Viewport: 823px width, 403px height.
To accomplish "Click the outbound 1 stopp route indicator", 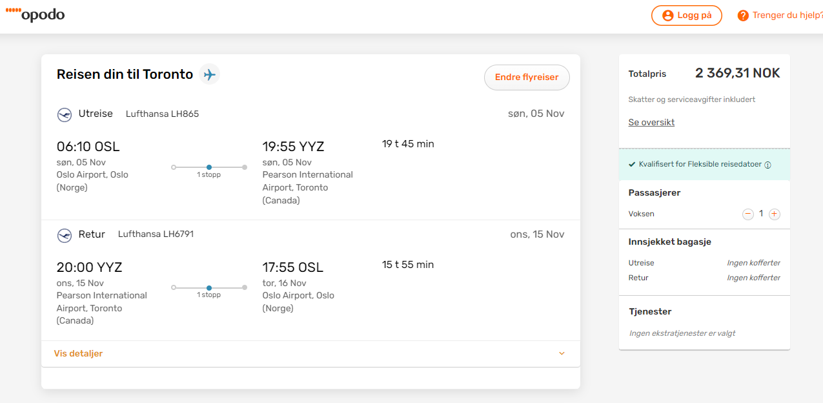I will (208, 170).
